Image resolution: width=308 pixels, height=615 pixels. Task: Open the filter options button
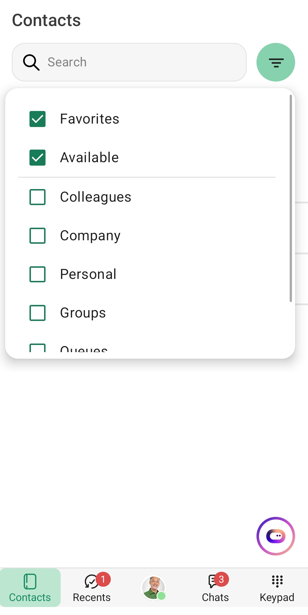(276, 62)
